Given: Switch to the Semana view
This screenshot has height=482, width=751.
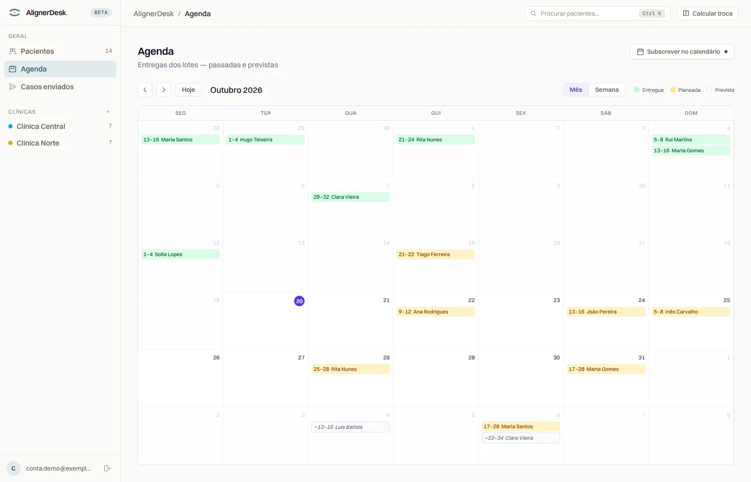Looking at the screenshot, I should pyautogui.click(x=607, y=90).
